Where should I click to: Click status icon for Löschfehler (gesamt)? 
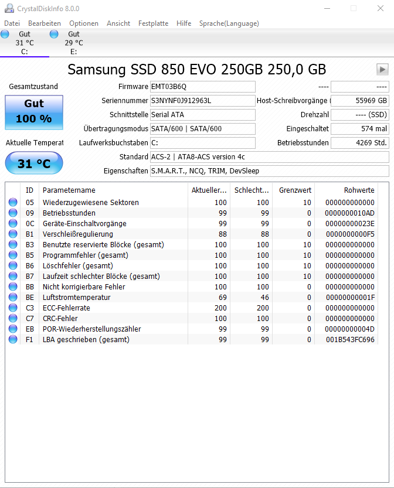pyautogui.click(x=13, y=266)
